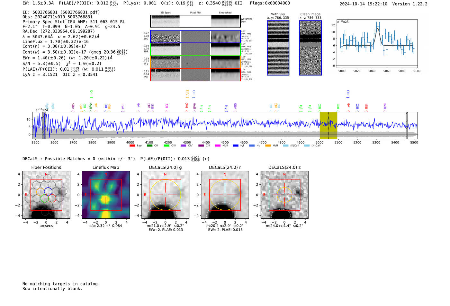The width and height of the screenshot is (450, 306).
Task: Click the Fiber Positions cutout image
Action: 46,195
